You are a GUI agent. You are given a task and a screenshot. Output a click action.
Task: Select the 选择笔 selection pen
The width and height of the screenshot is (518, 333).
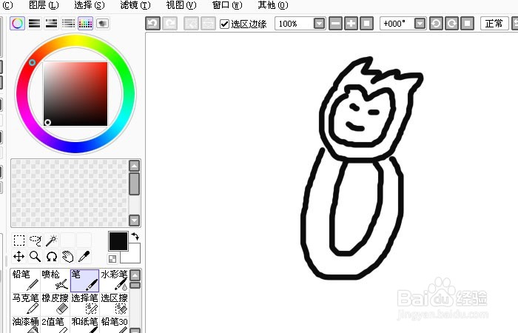[84, 304]
